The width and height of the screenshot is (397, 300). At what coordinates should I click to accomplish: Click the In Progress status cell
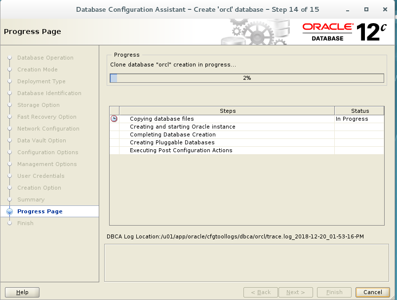pos(359,119)
